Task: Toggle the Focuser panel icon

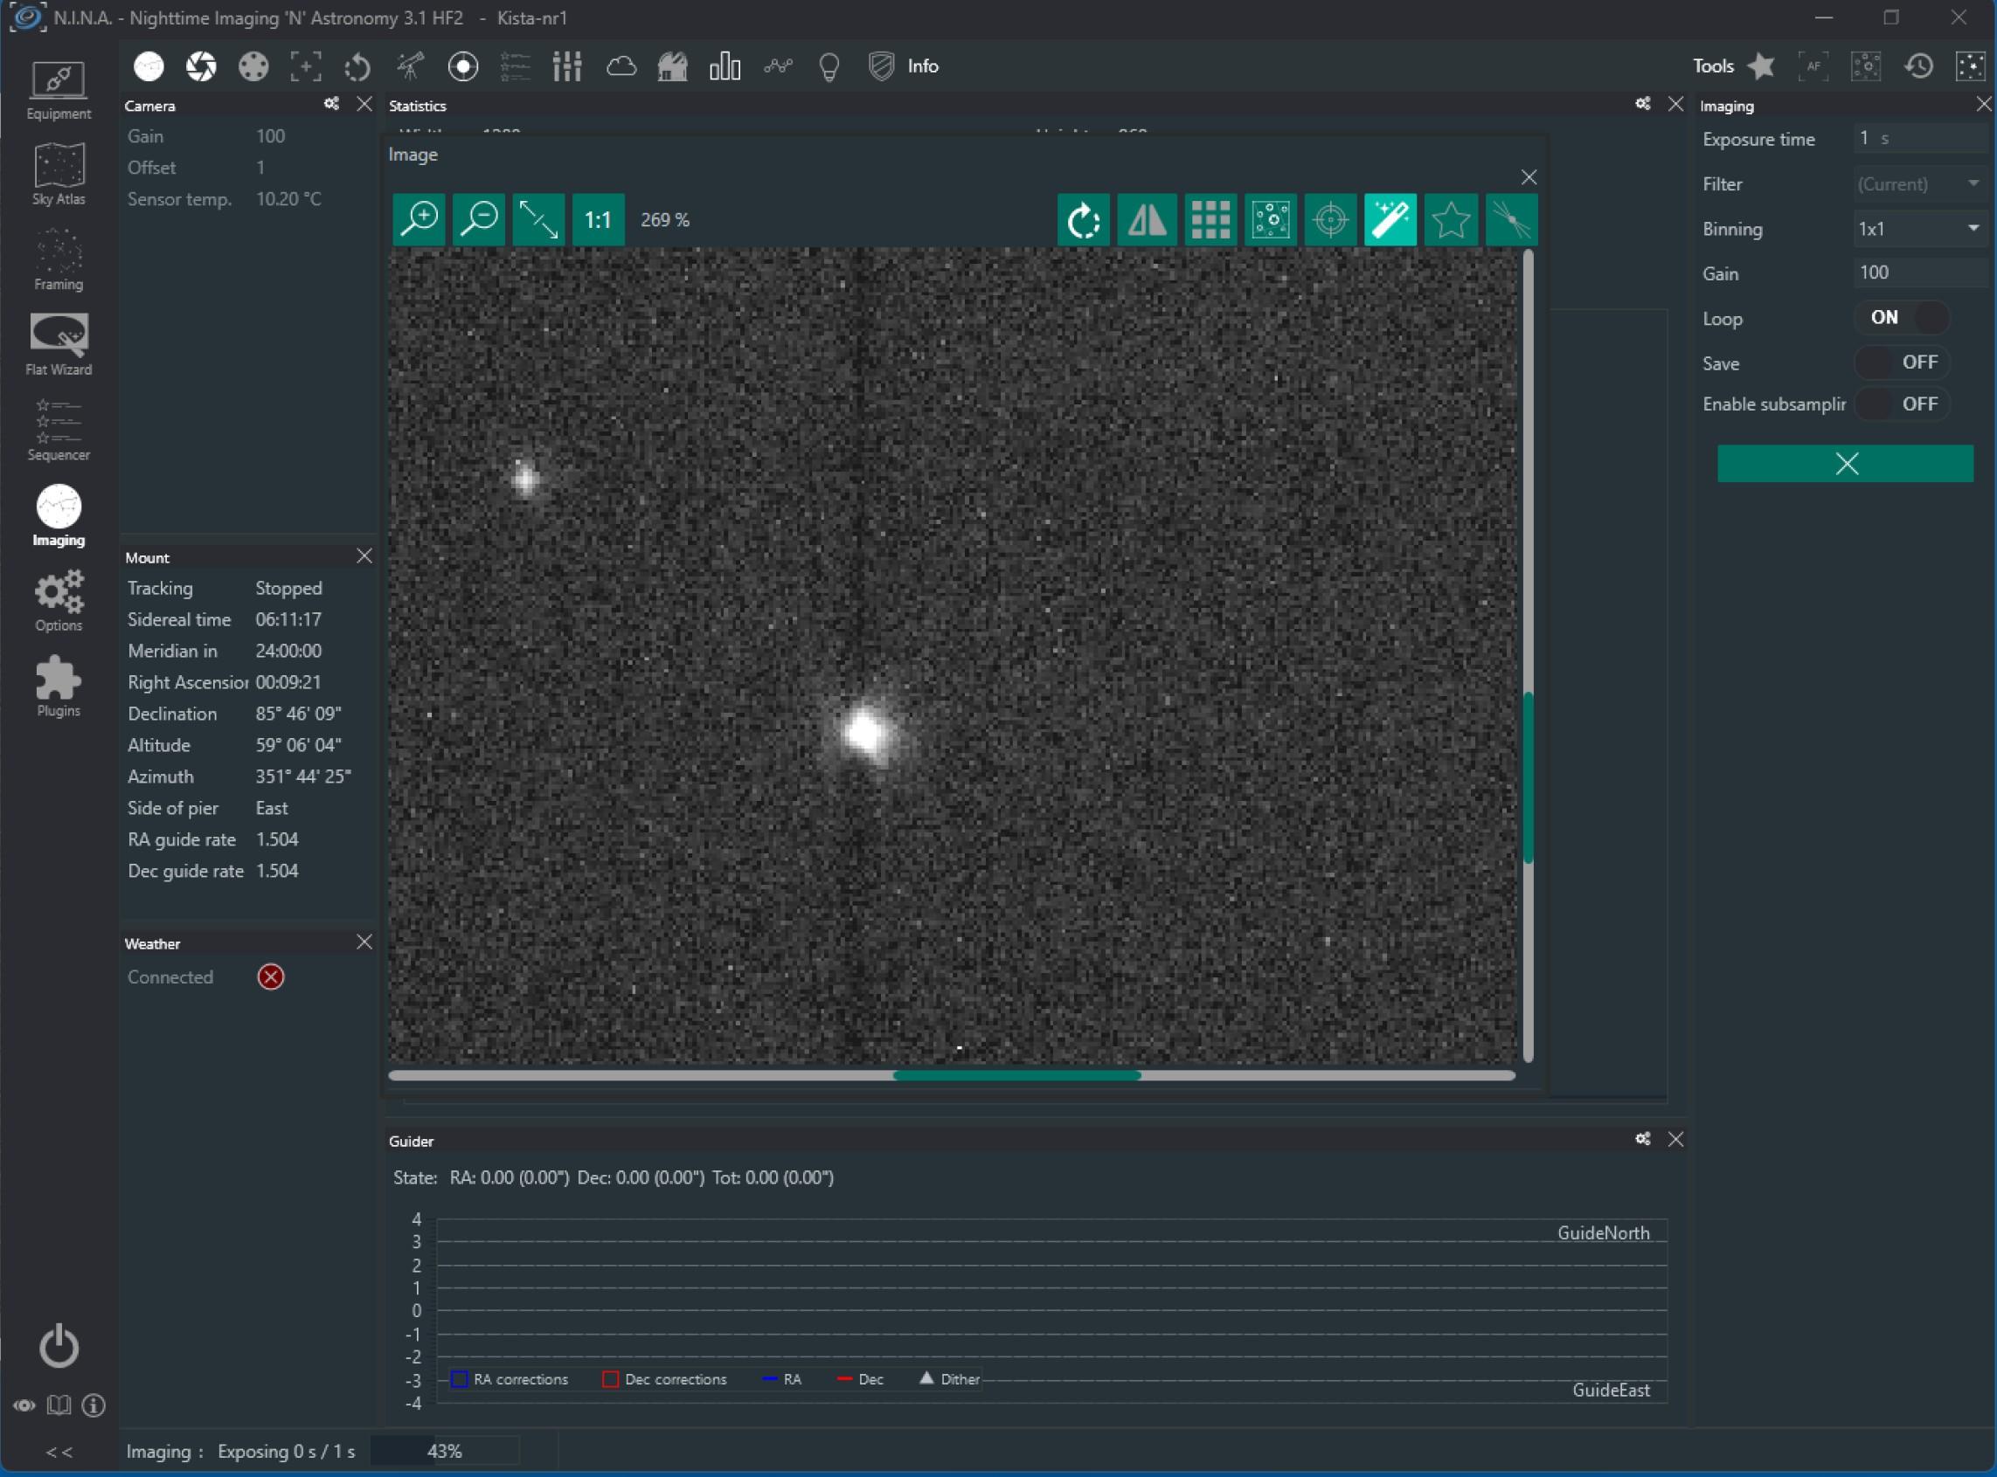Action: [306, 66]
